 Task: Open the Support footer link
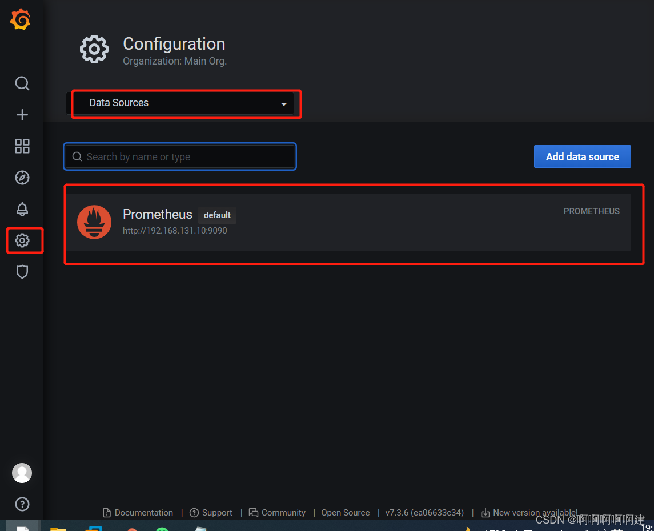pyautogui.click(x=211, y=513)
